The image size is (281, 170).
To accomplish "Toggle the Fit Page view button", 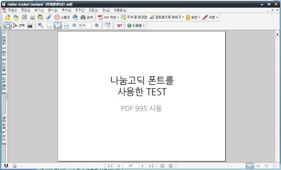I will click(x=58, y=26).
